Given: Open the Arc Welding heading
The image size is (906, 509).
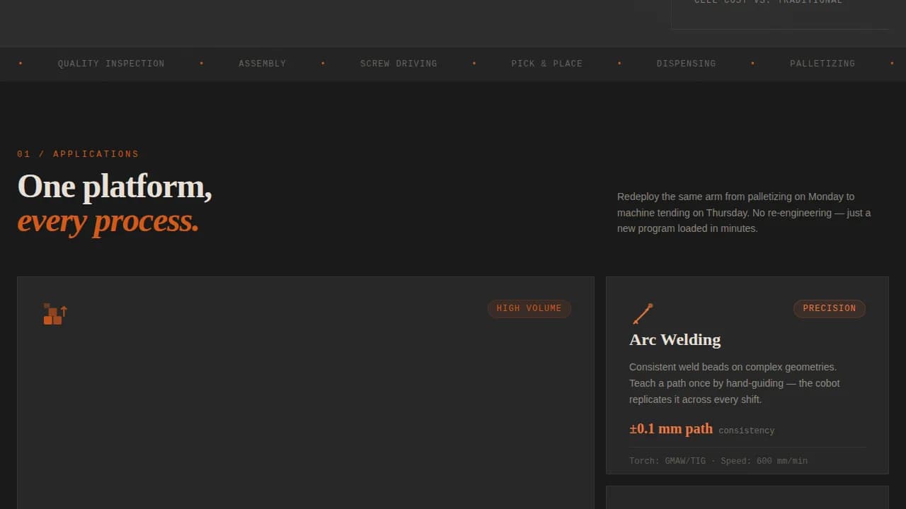Looking at the screenshot, I should point(675,340).
